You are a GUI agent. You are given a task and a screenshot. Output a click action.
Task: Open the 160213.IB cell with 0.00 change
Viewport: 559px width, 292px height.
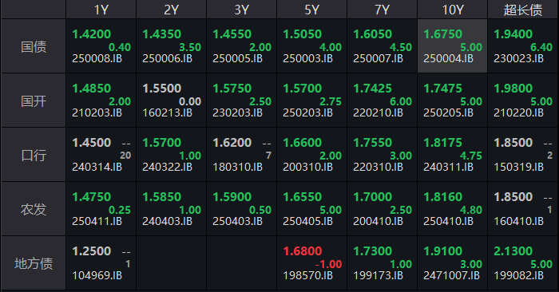point(171,101)
